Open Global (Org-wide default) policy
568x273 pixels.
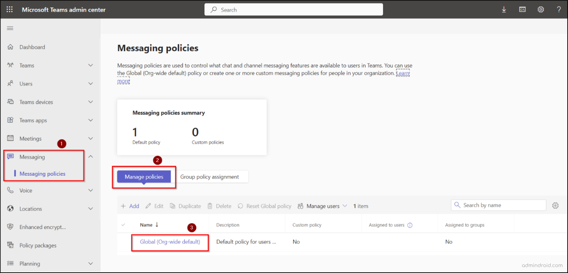pyautogui.click(x=170, y=242)
